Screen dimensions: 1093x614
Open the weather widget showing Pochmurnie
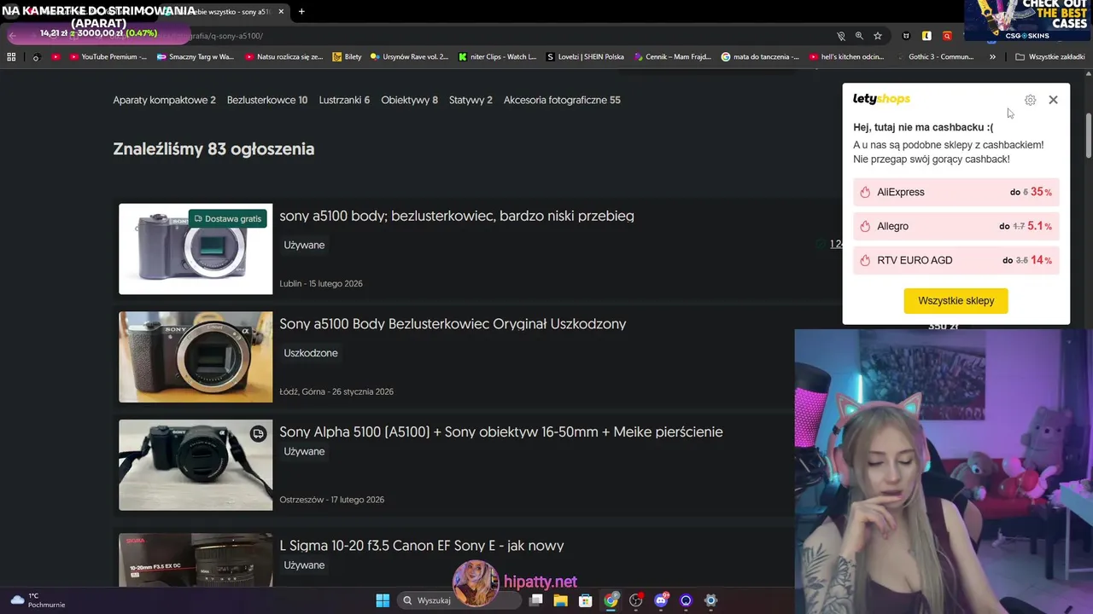tap(38, 600)
